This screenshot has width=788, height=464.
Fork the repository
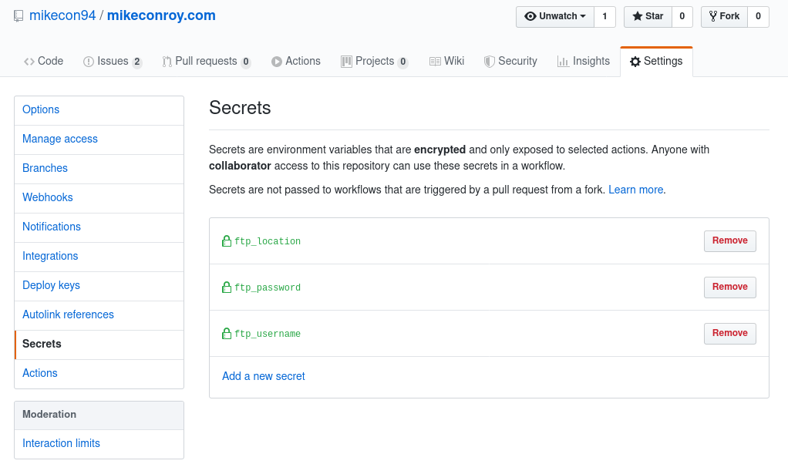coord(724,17)
